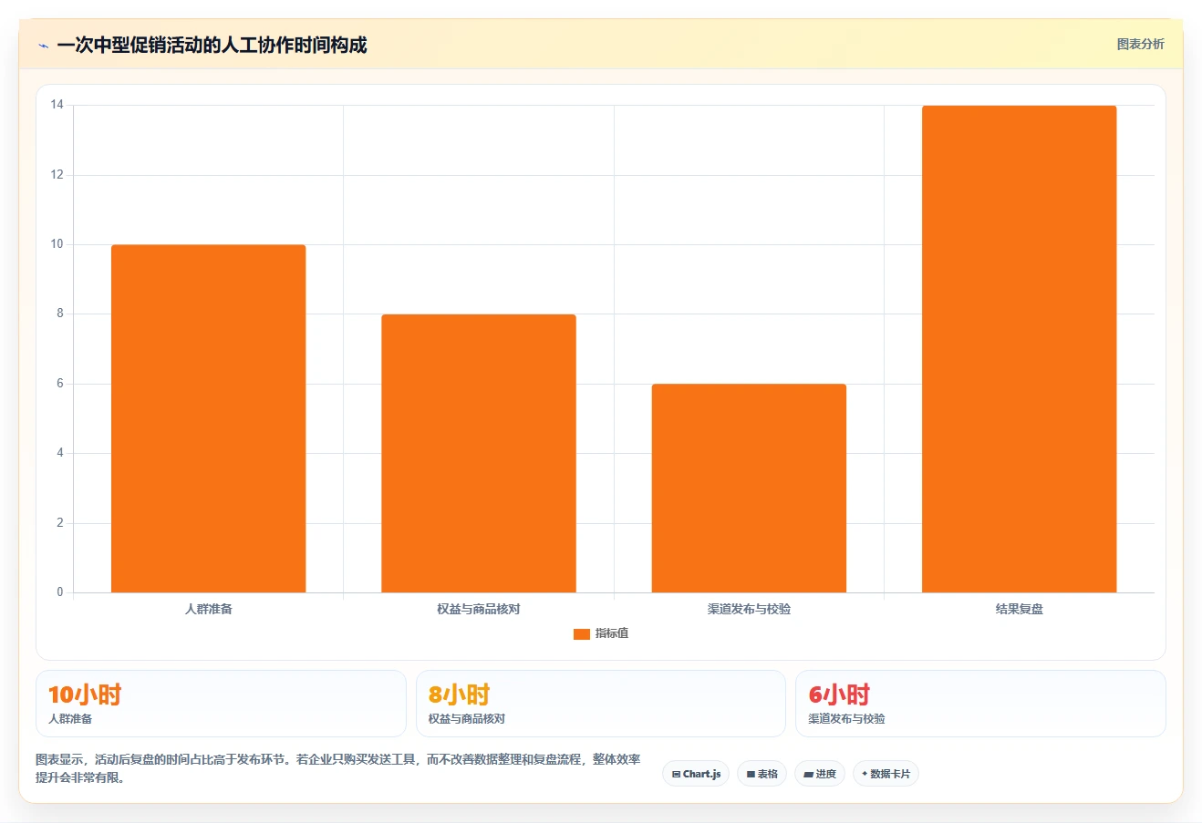Click the y-axis value 14
This screenshot has width=1202, height=823.
[57, 105]
